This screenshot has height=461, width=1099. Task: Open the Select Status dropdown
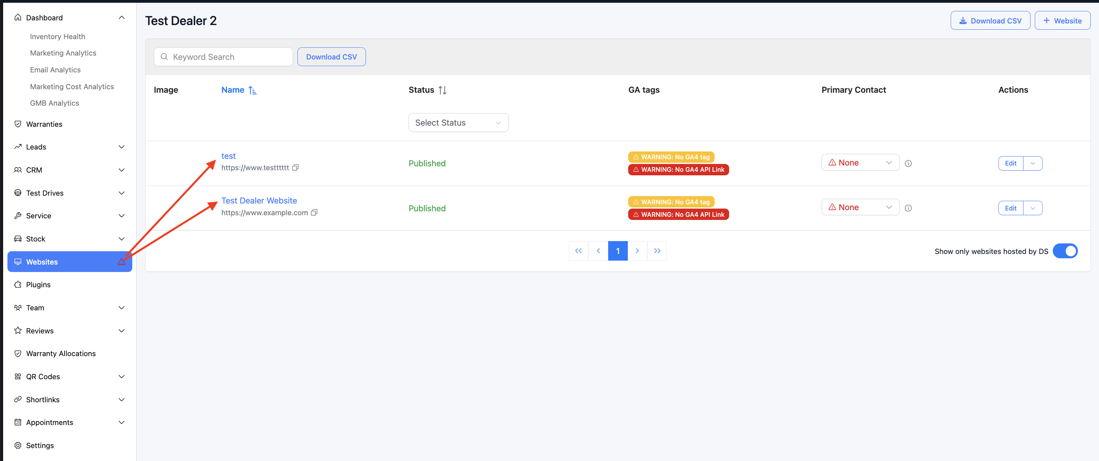[x=458, y=123]
